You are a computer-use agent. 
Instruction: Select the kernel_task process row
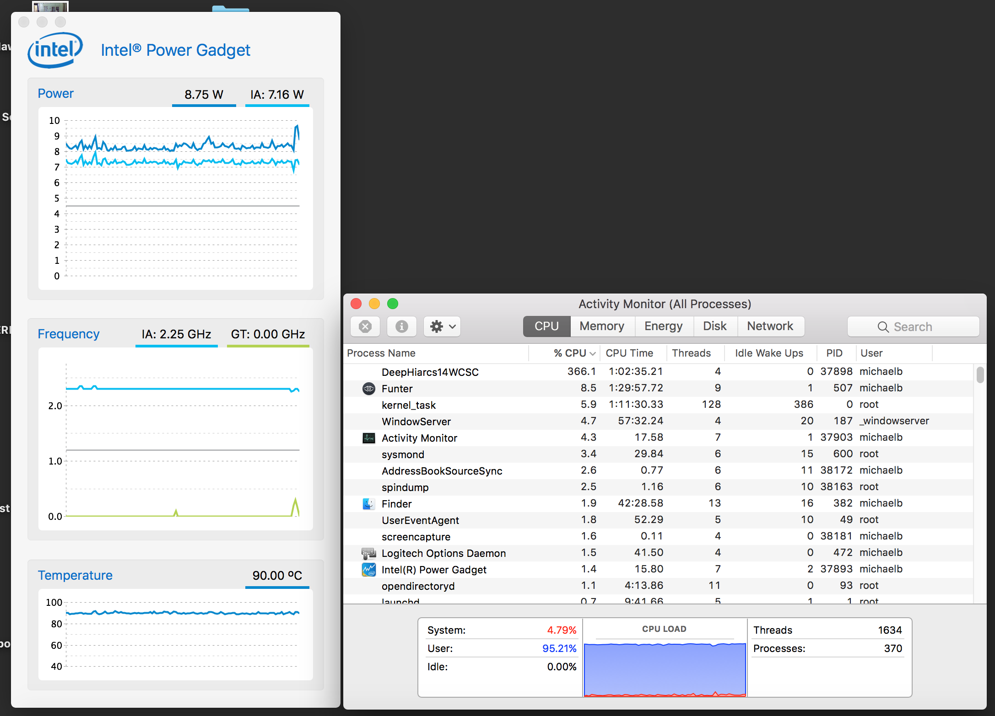(x=658, y=405)
